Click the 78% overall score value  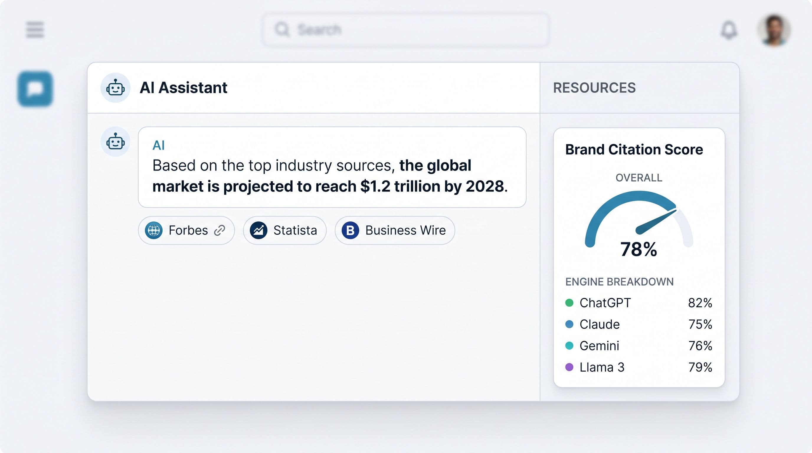tap(639, 249)
